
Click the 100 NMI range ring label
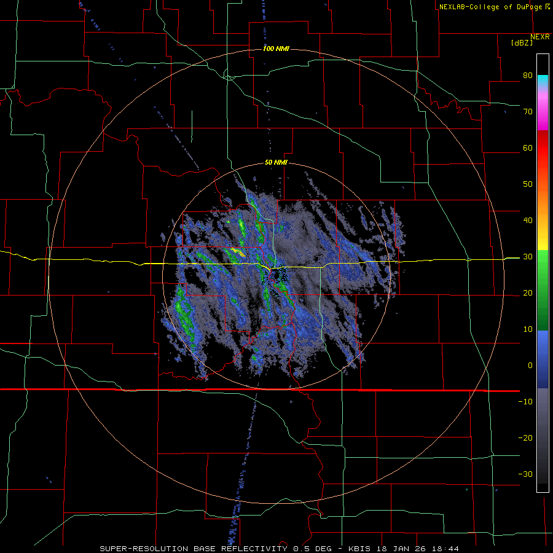(x=276, y=49)
